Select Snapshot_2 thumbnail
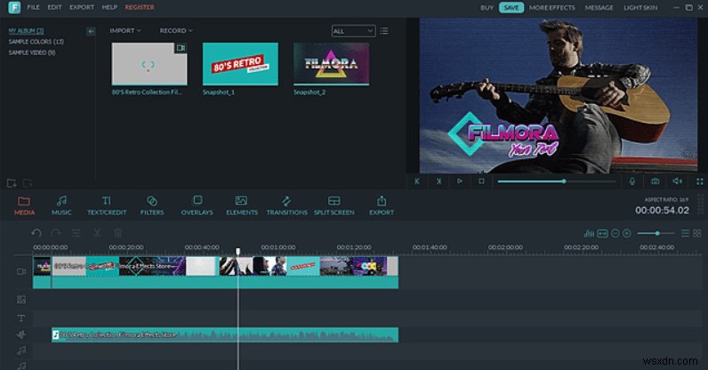The image size is (708, 370). pos(332,64)
